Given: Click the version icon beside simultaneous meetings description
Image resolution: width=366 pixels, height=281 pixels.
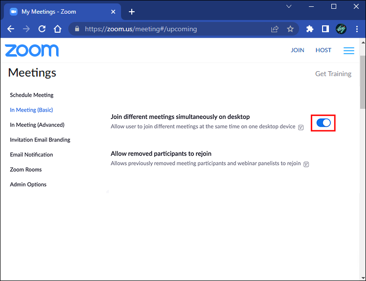Looking at the screenshot, I should click(301, 127).
